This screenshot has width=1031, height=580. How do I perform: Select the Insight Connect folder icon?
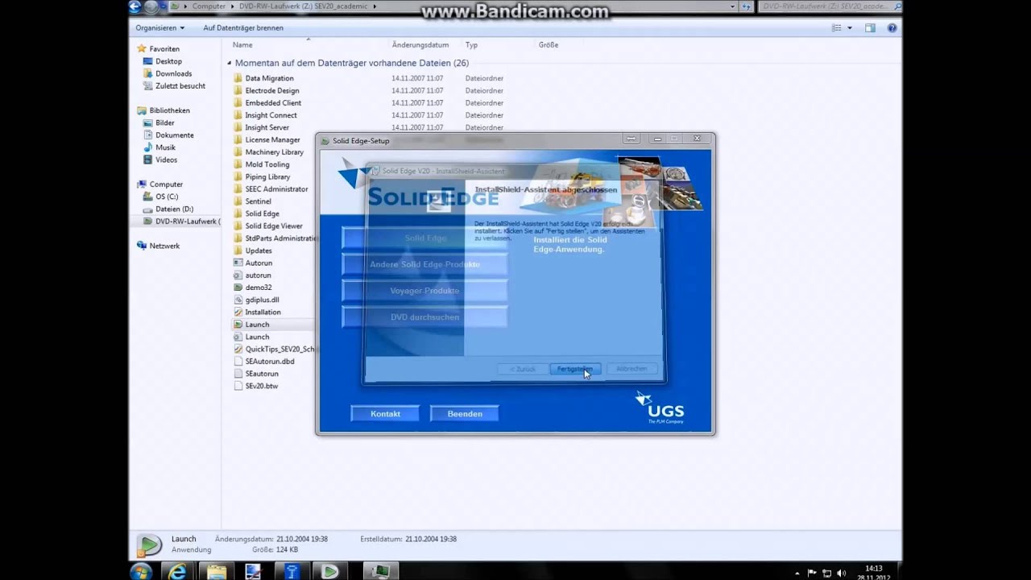tap(238, 115)
